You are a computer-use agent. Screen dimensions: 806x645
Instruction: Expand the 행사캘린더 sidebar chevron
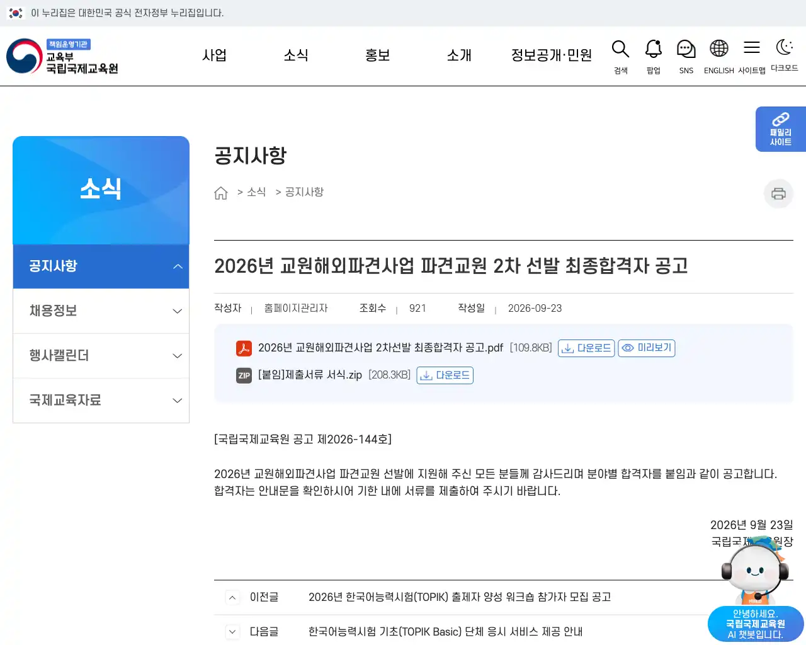coord(178,356)
